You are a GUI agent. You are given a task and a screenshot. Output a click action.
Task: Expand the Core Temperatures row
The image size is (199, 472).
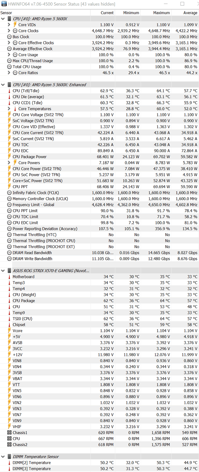point(9,109)
